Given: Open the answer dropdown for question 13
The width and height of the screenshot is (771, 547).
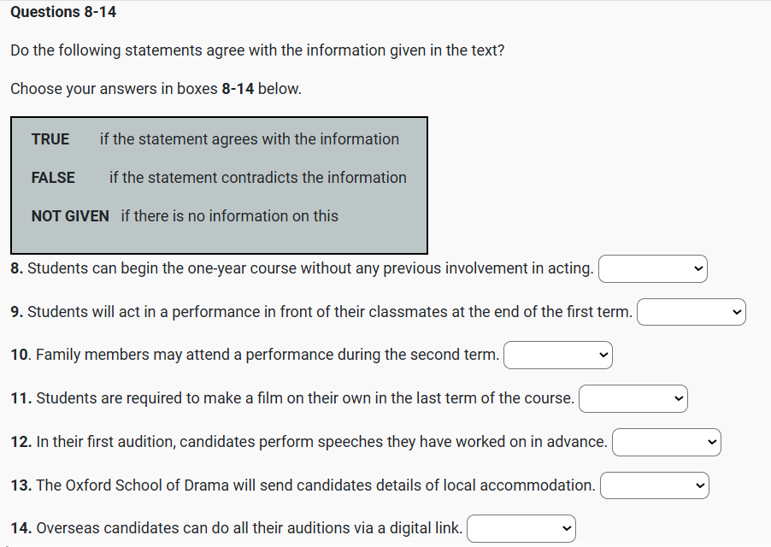Looking at the screenshot, I should tap(655, 486).
